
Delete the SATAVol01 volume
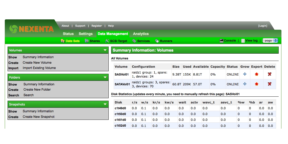(270, 84)
